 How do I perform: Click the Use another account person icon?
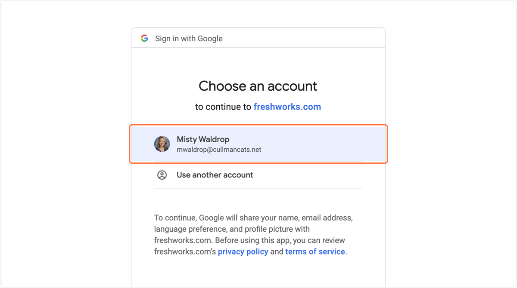[x=162, y=175]
